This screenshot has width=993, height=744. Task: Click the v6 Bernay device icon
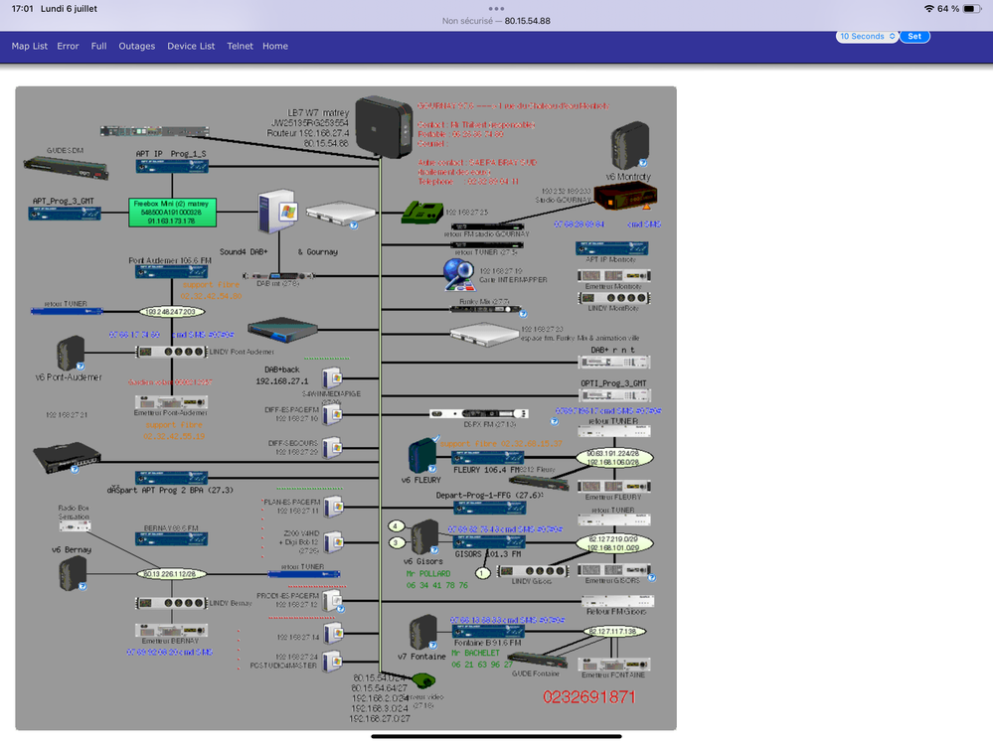[x=73, y=572]
